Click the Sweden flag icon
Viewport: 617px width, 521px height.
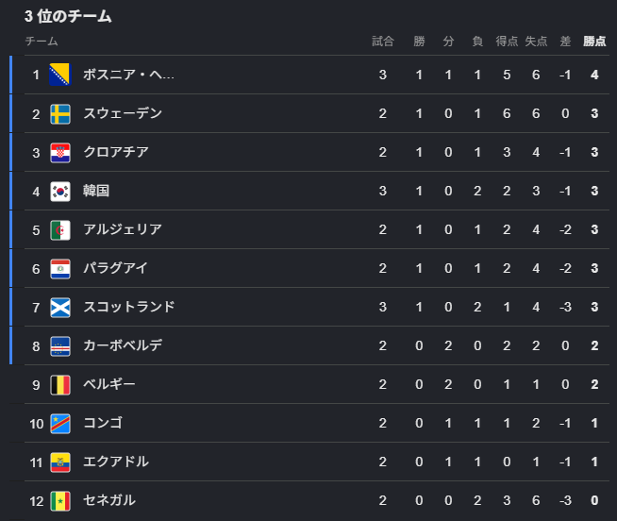point(60,114)
